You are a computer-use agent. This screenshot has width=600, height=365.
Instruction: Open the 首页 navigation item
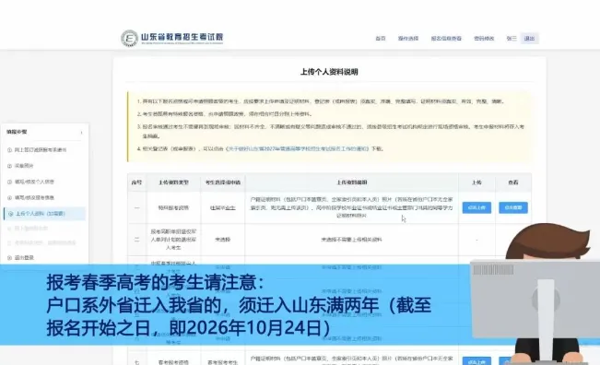click(x=381, y=39)
